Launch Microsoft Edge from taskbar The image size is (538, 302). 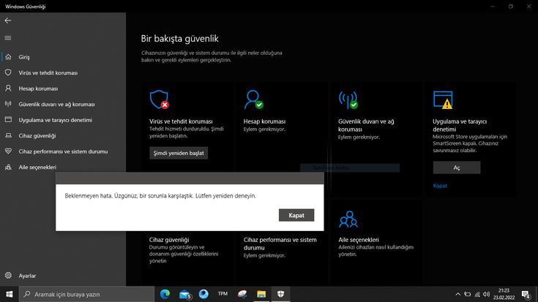[165, 294]
